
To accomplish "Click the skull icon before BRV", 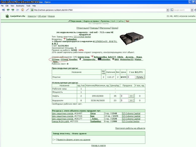I will point(113,59).
